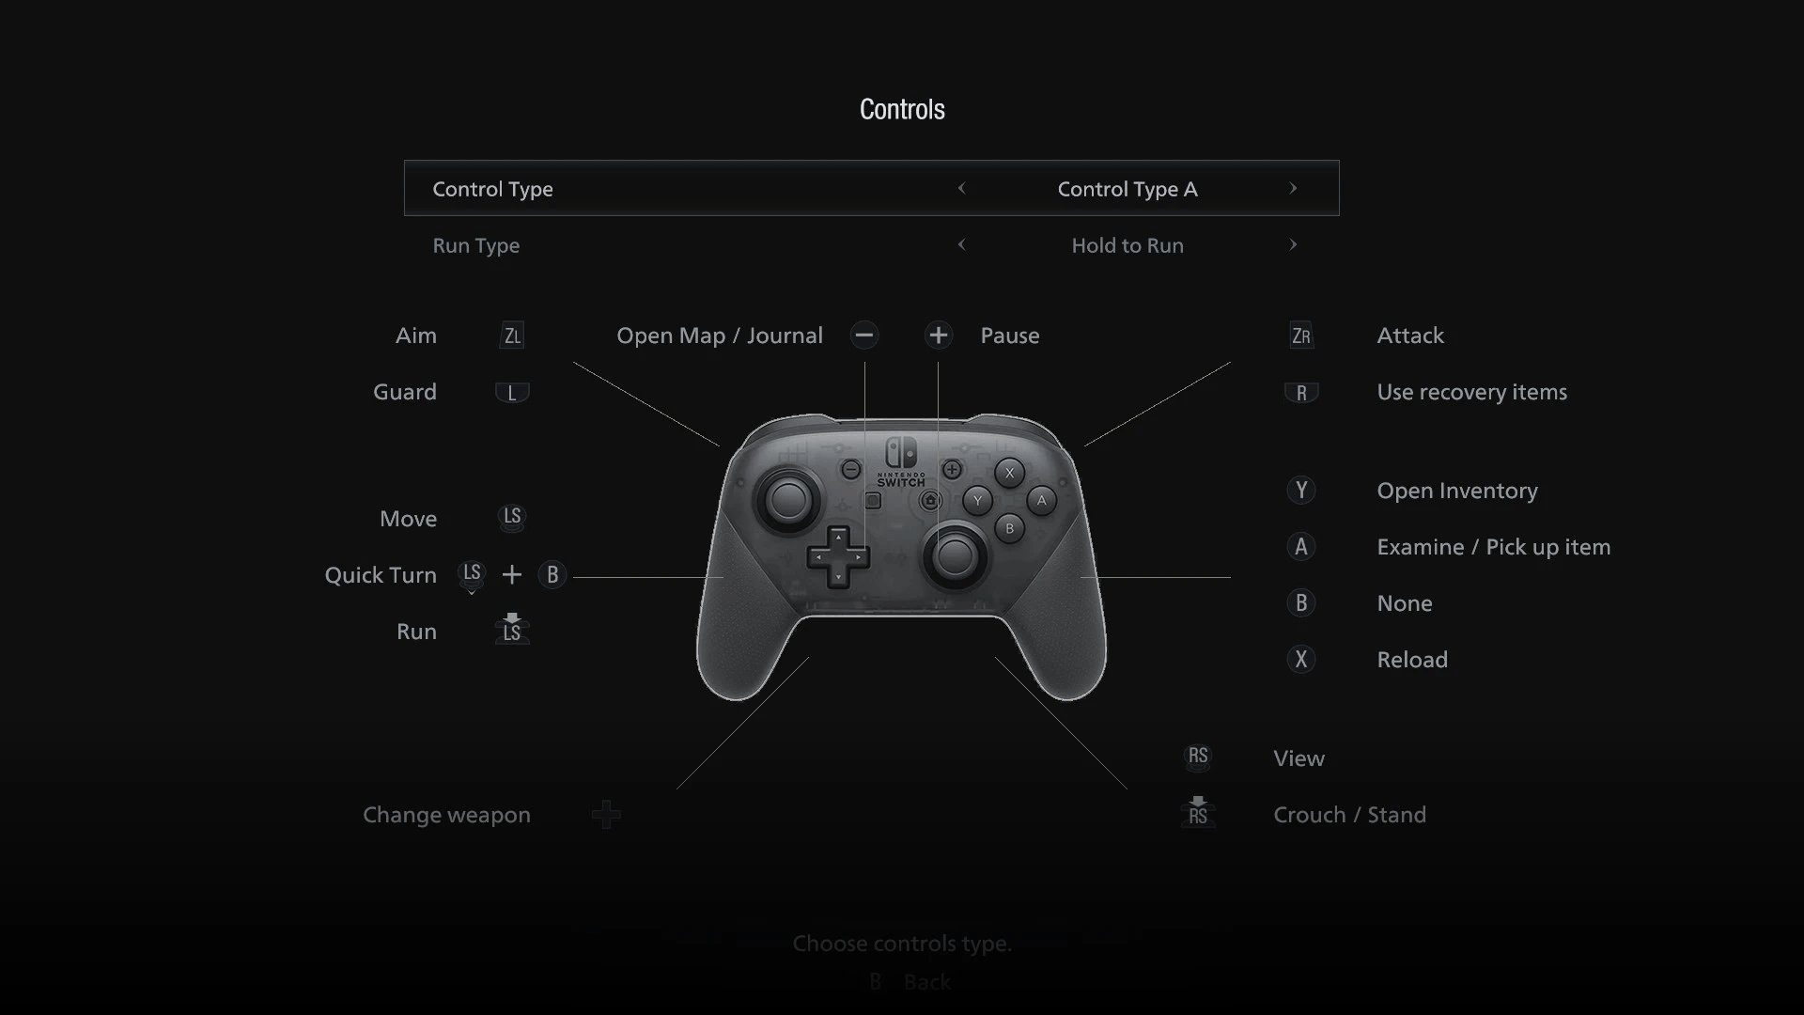Image resolution: width=1804 pixels, height=1015 pixels.
Task: Select next Control Type option
Action: point(1292,187)
